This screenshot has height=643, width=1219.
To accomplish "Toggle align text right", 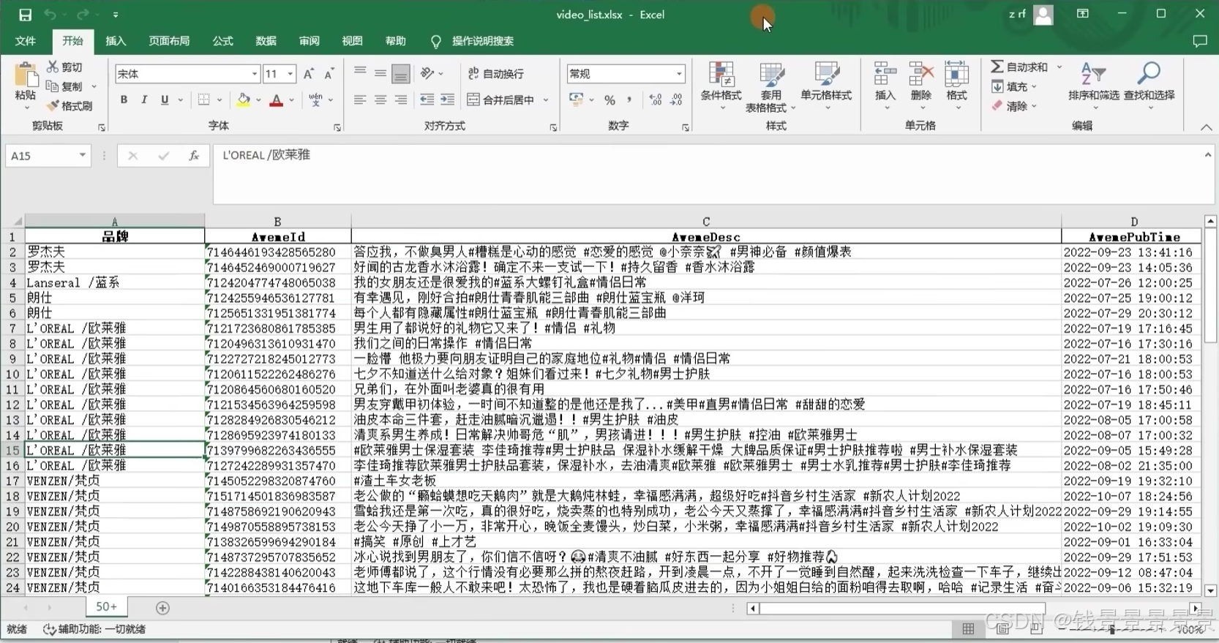I will click(x=401, y=100).
